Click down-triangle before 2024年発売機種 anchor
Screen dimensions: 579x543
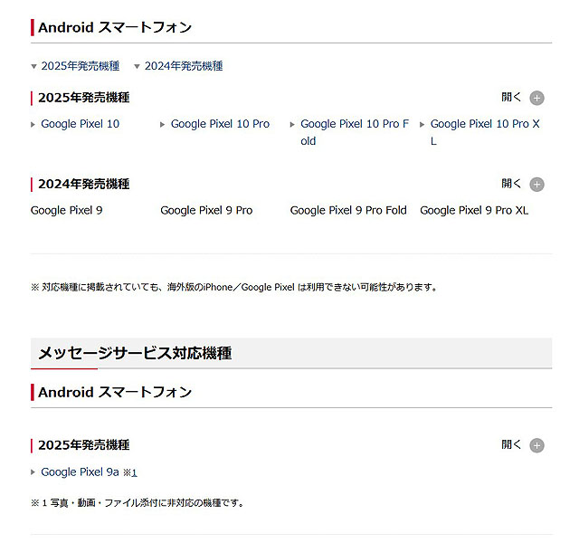tap(138, 67)
